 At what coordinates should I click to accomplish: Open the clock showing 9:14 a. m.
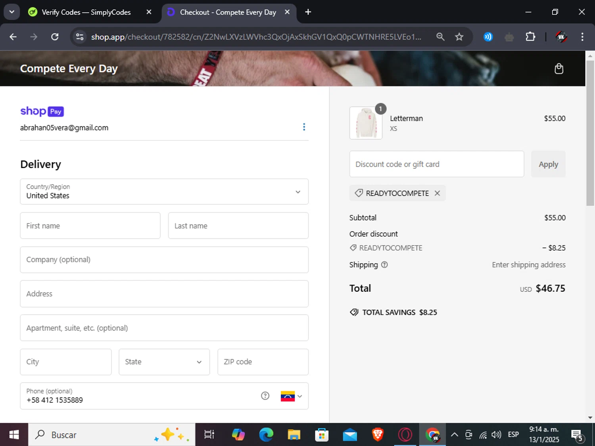544,435
